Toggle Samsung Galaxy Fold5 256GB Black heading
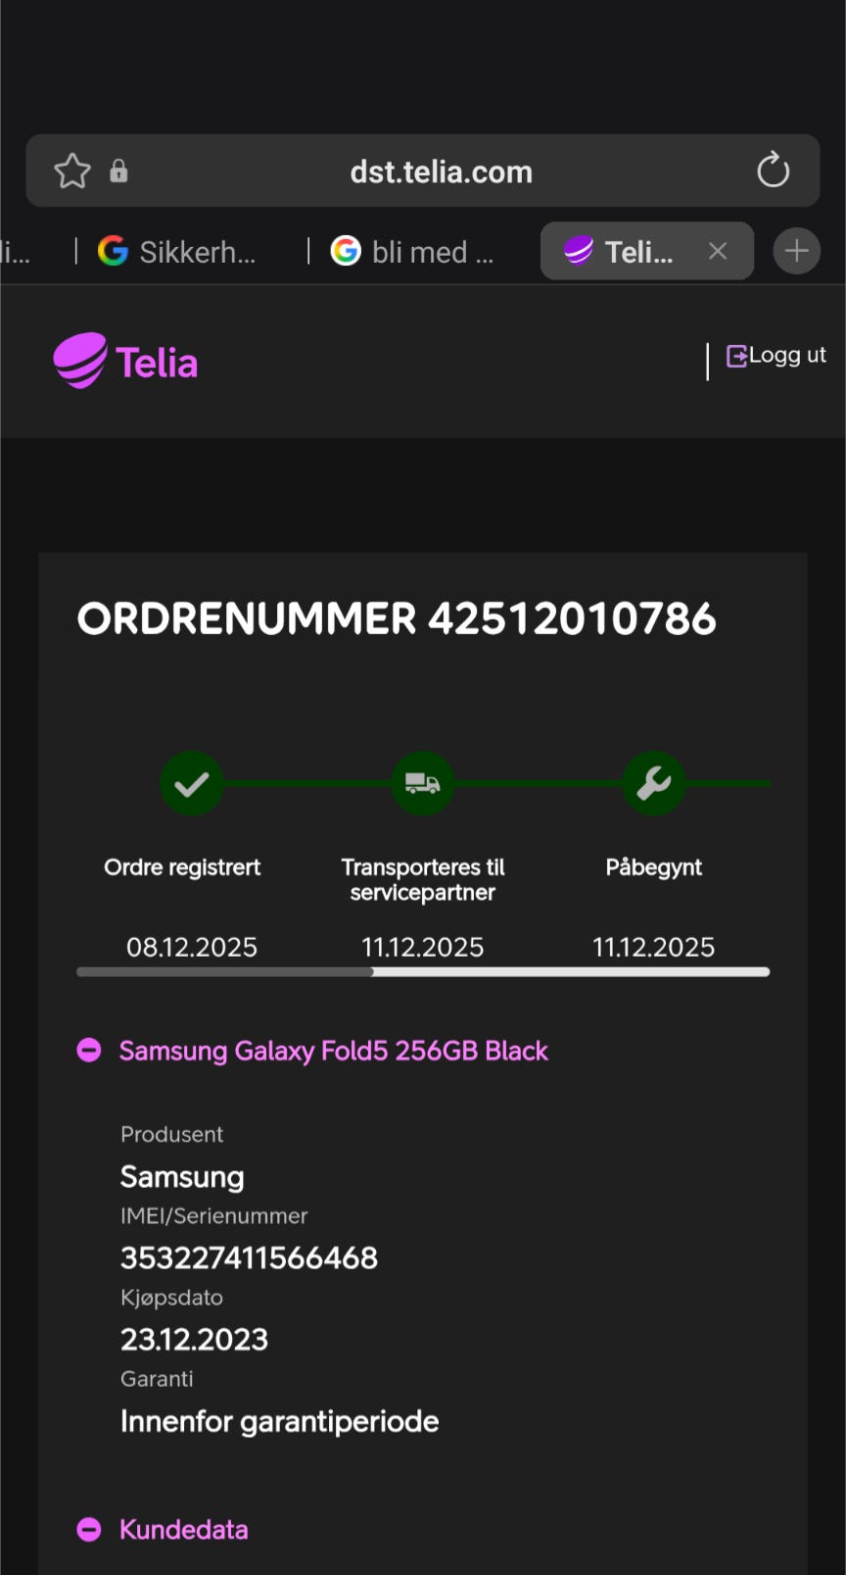Image resolution: width=846 pixels, height=1575 pixels. coord(333,1051)
